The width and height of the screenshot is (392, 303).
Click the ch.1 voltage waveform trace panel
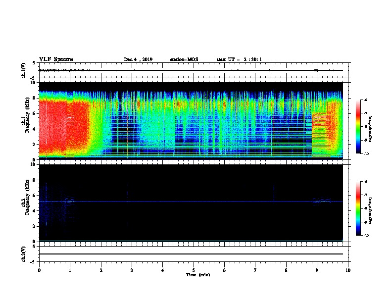coord(194,70)
